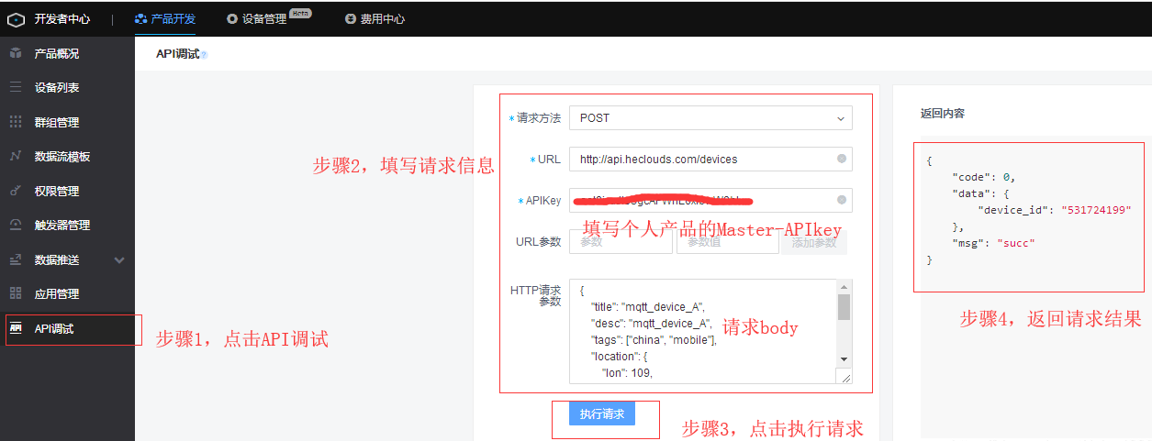Click the API调试 page title
The width and height of the screenshot is (1152, 441).
[x=177, y=54]
